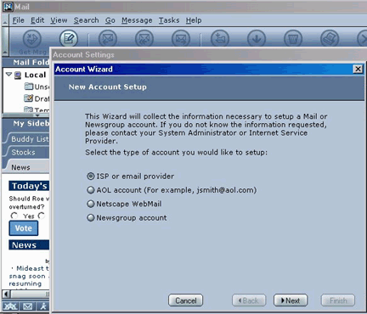Viewport: 367px width, 314px height.
Task: Click the Unsent folder icon
Action: pyautogui.click(x=29, y=87)
